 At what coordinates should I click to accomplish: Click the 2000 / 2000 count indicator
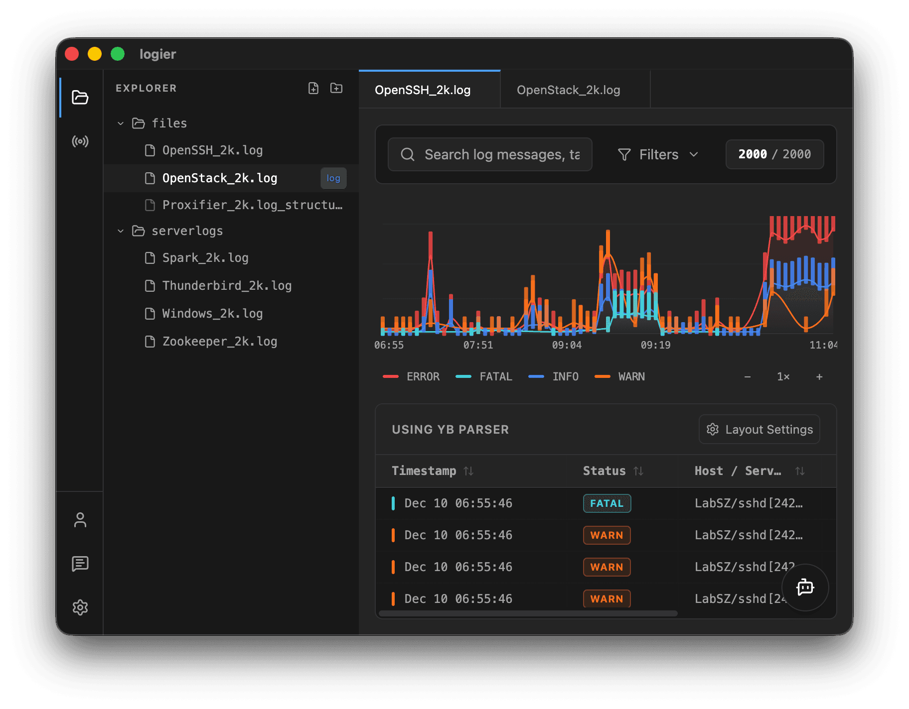click(x=774, y=154)
